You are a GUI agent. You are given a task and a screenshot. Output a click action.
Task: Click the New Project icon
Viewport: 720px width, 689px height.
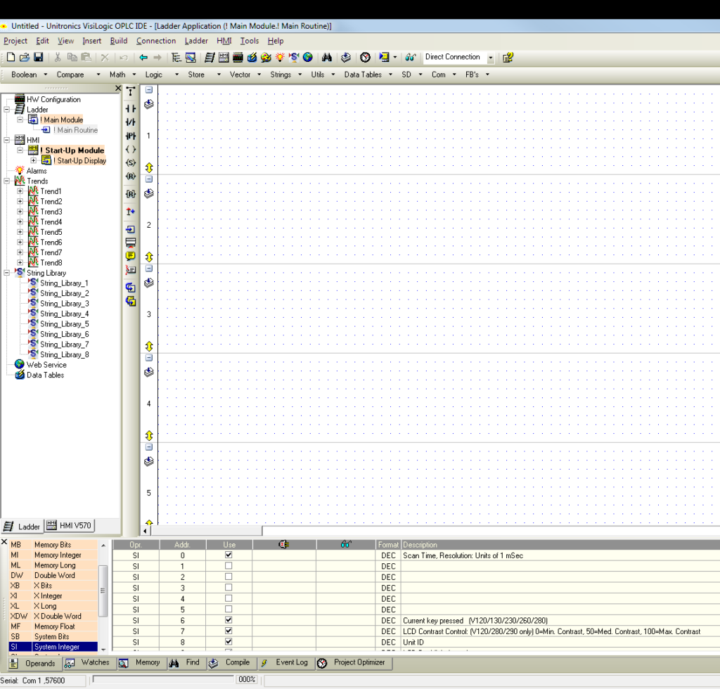(x=11, y=58)
